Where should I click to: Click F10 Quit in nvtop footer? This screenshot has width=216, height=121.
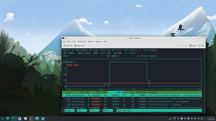click(106, 110)
